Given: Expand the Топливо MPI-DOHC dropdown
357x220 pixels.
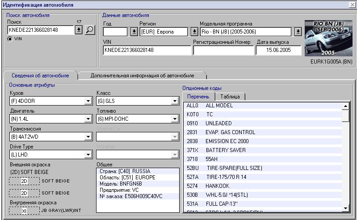Looking at the screenshot, I should (175, 119).
